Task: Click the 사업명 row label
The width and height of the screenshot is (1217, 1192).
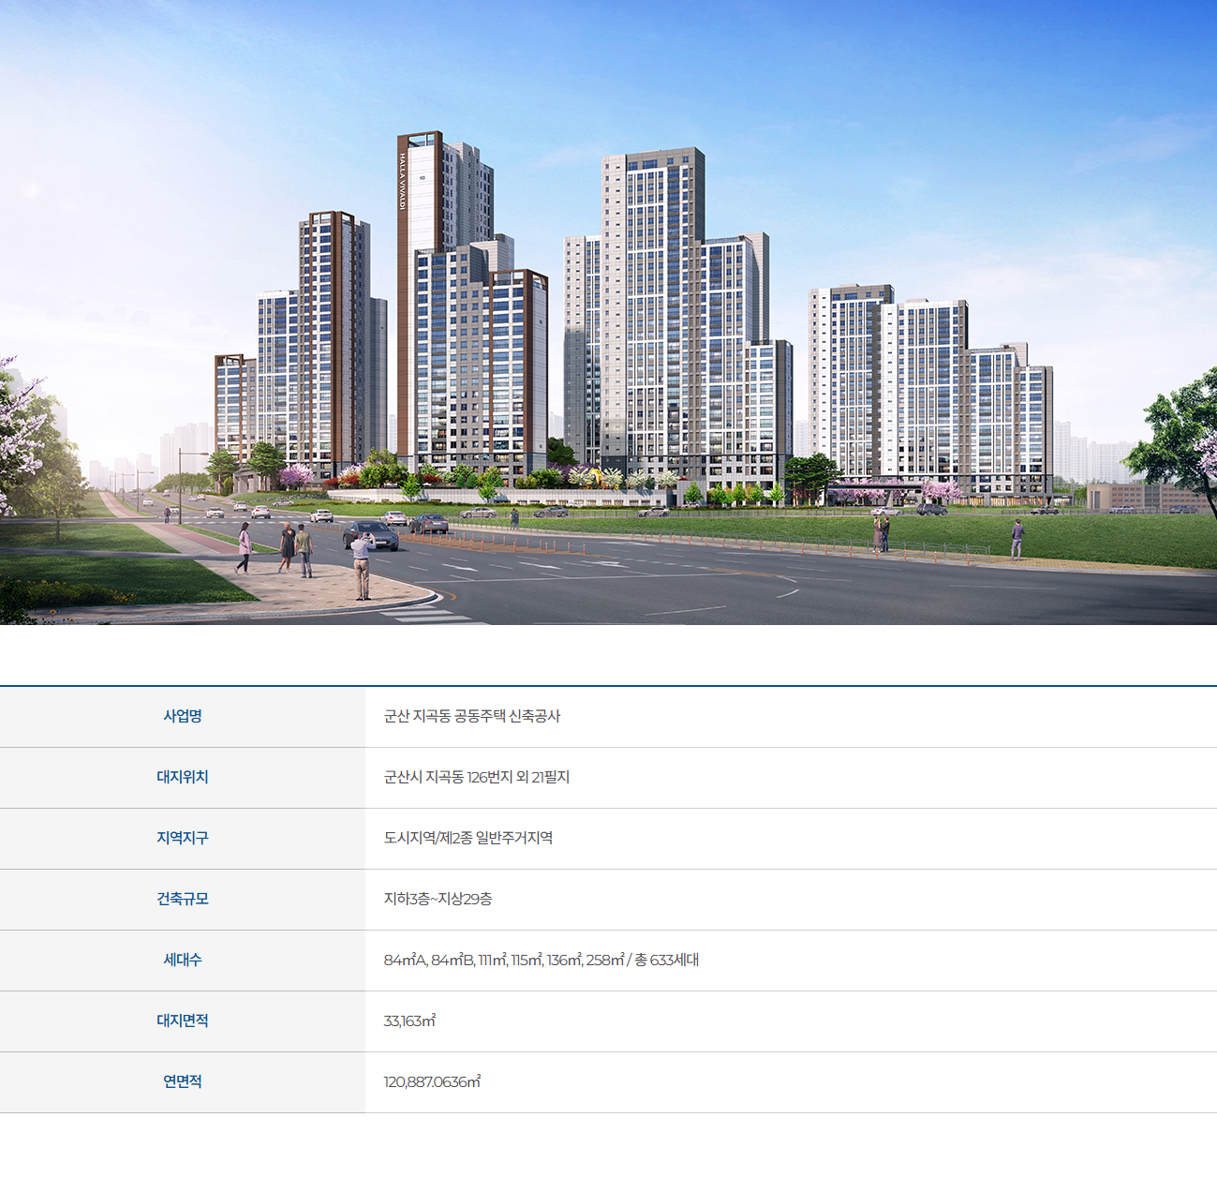Action: (183, 716)
